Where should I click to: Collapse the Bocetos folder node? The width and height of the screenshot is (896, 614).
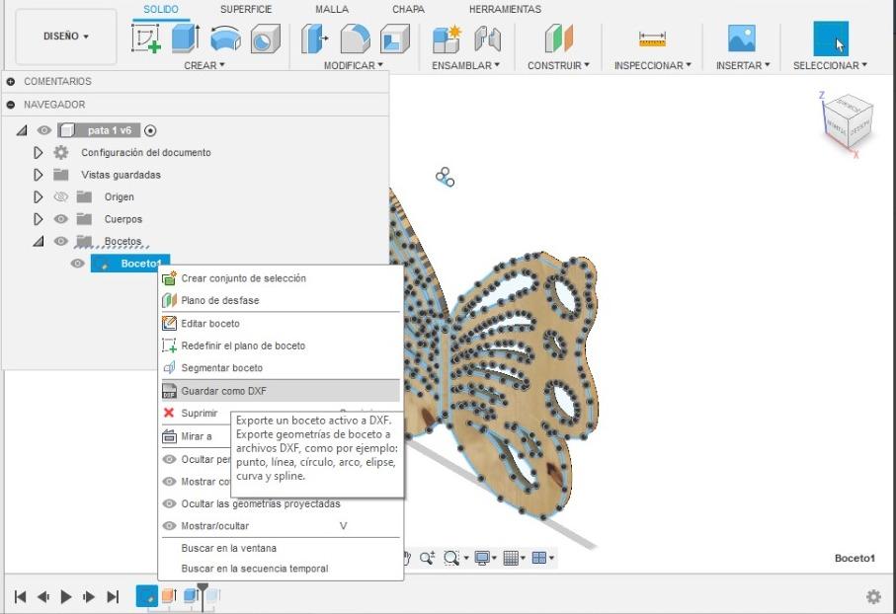point(39,242)
